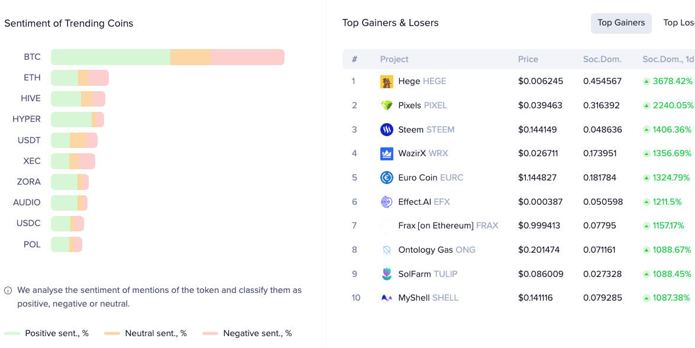Sort by the Project column header
695x348 pixels.
tap(394, 59)
